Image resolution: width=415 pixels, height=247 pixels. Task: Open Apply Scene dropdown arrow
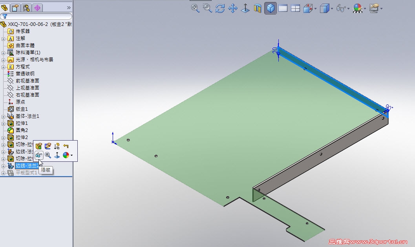point(365,9)
